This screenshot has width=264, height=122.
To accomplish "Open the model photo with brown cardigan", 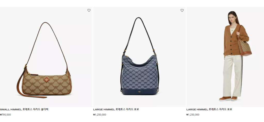I will [225, 57].
